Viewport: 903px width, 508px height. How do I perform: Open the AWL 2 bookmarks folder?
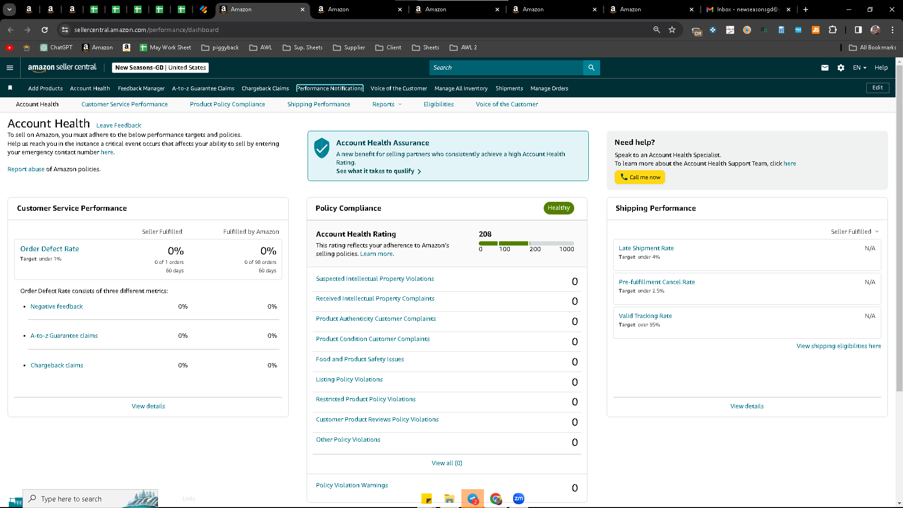[463, 48]
